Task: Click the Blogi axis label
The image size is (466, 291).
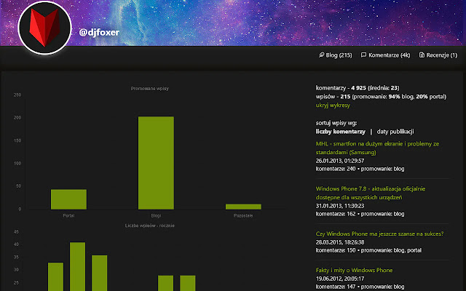Action: [156, 215]
